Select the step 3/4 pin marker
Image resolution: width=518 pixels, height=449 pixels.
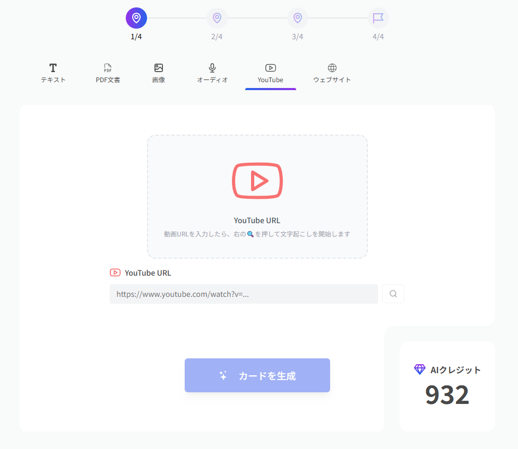click(x=297, y=18)
